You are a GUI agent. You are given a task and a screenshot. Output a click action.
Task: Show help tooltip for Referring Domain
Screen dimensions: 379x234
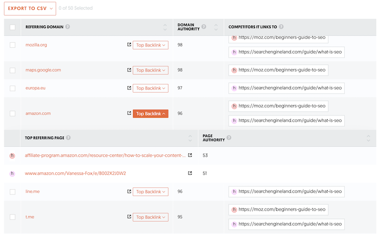(68, 27)
